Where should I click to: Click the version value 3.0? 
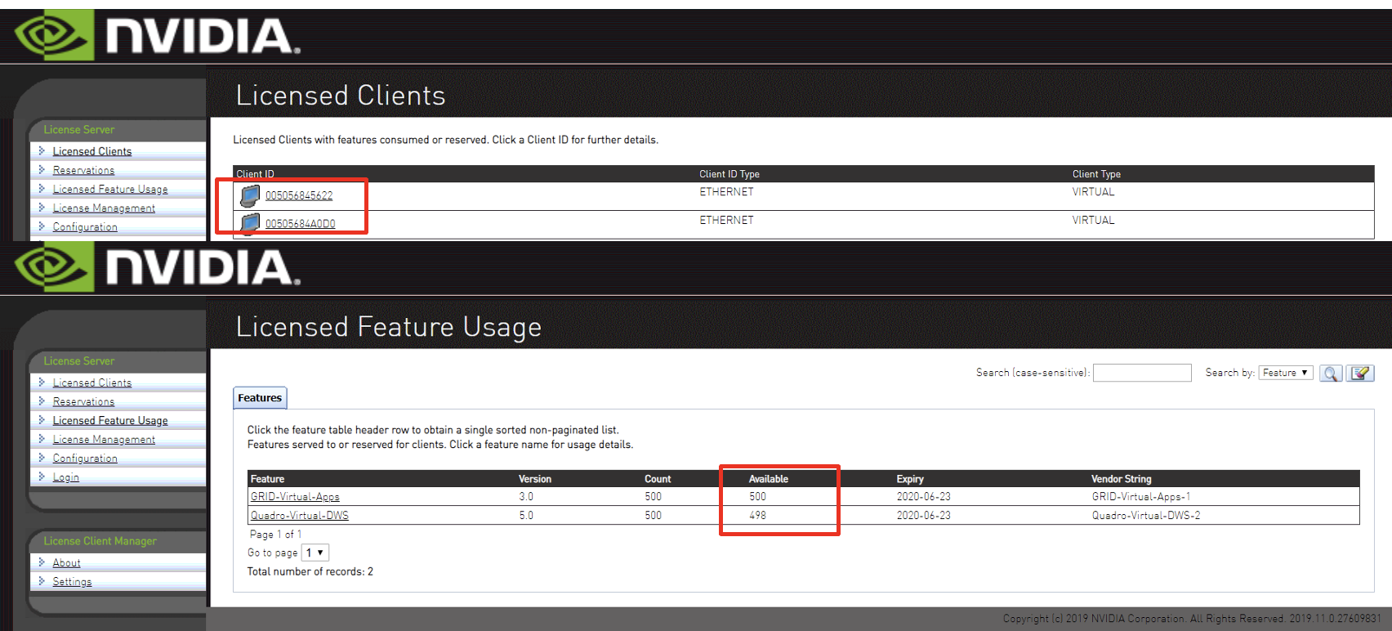point(526,497)
